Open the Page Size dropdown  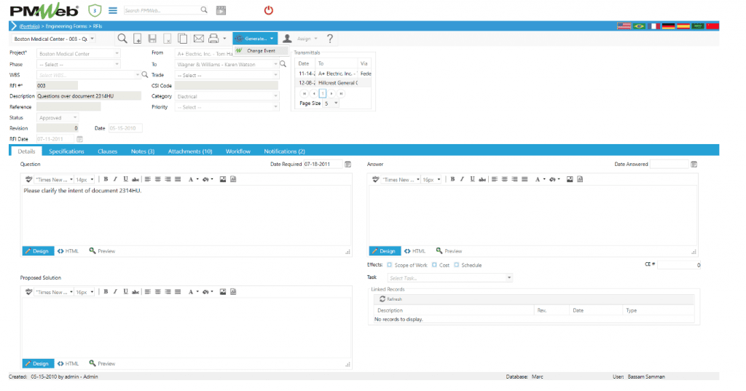336,103
